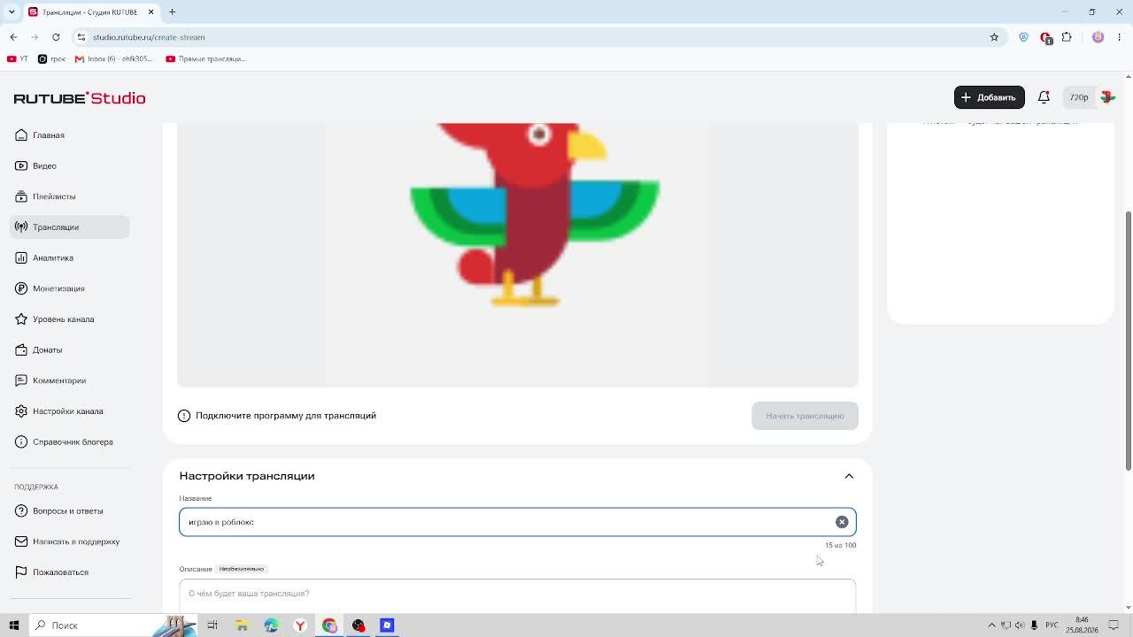This screenshot has width=1133, height=637.
Task: Open Аналитика section
Action: click(x=53, y=257)
